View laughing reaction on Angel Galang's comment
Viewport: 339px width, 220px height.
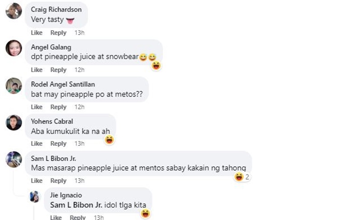point(156,66)
